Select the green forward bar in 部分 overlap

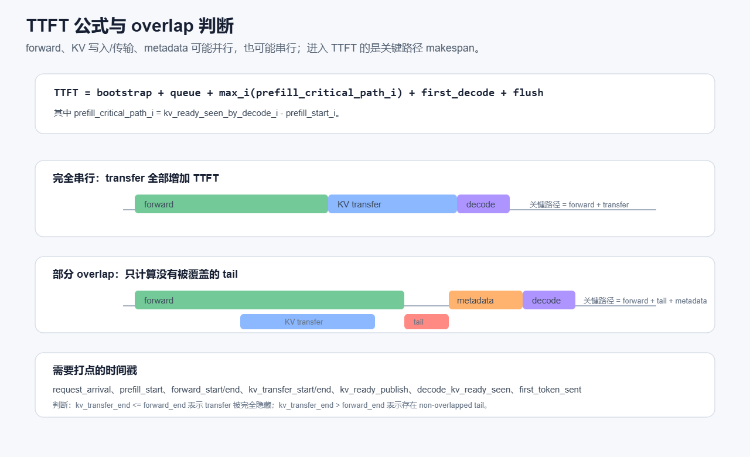click(x=270, y=300)
